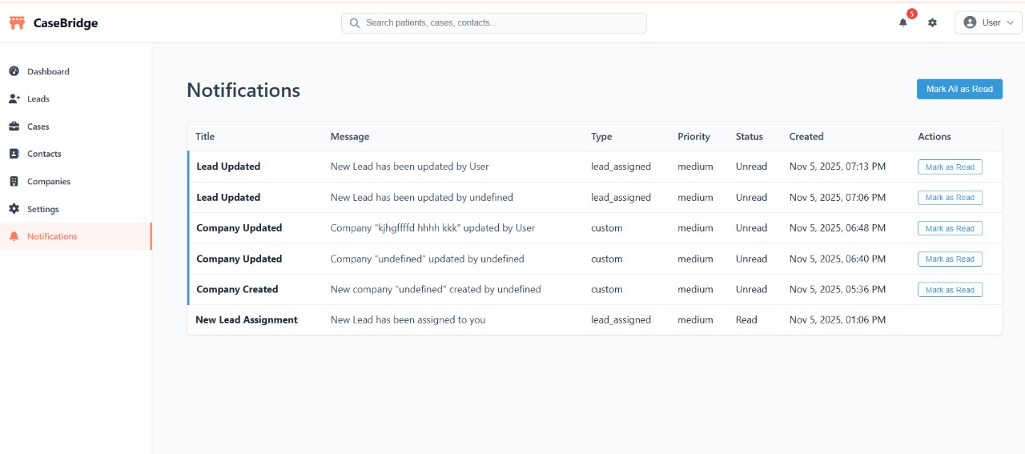Open settings gear icon in top bar
The width and height of the screenshot is (1025, 454).
[932, 23]
